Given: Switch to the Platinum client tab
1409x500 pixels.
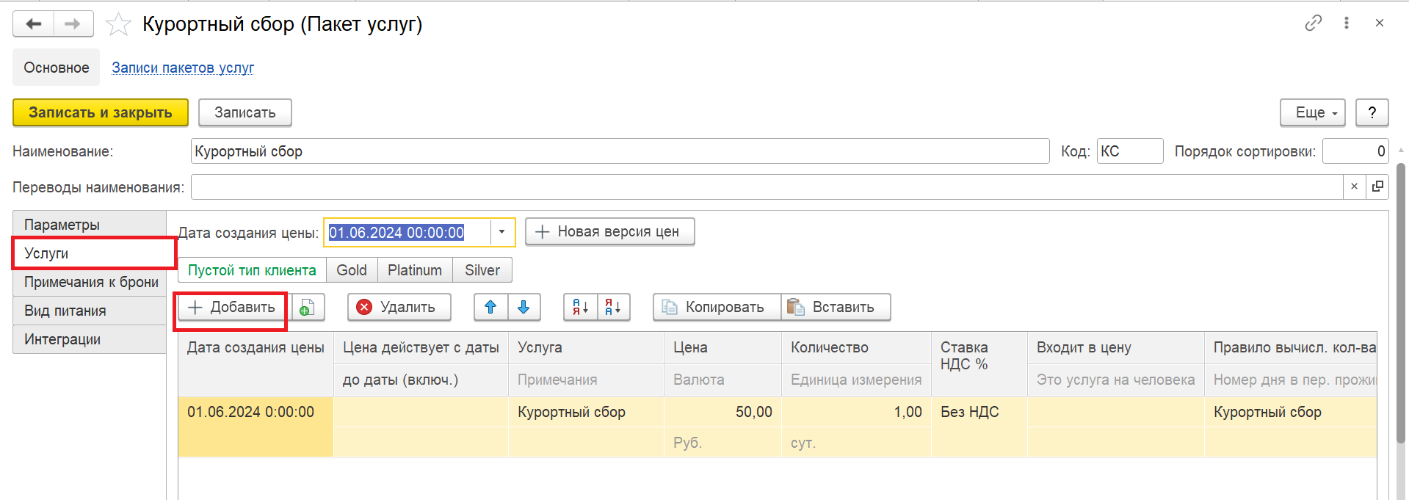Looking at the screenshot, I should coord(415,270).
